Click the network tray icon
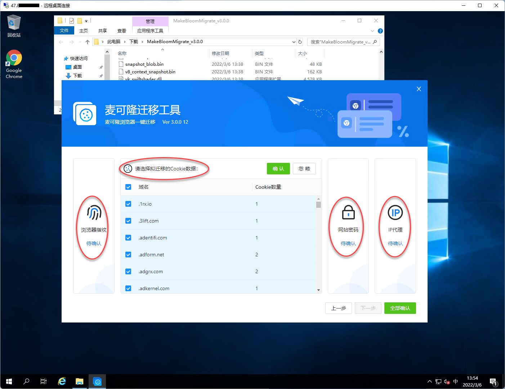Screen dimensions: 505x389 click(x=438, y=382)
